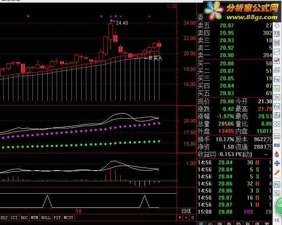Open F10 company information icon
282x225 pixels.
coord(277,79)
